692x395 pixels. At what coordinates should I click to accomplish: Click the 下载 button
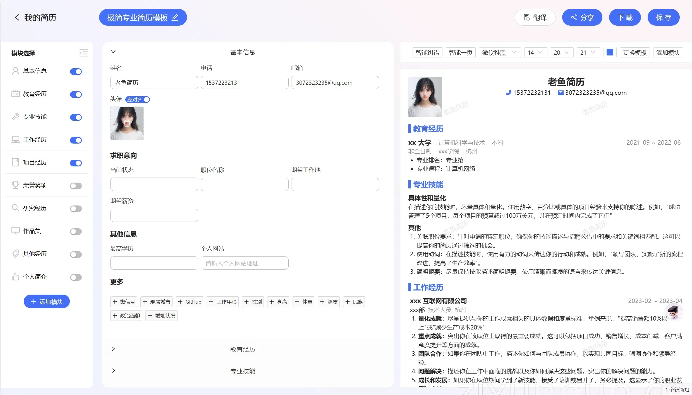click(x=625, y=18)
